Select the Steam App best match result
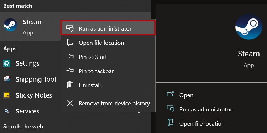267x133 pixels. click(x=30, y=27)
